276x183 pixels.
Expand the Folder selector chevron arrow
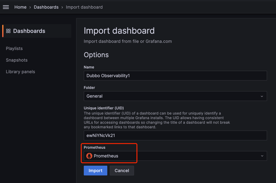tap(262, 96)
